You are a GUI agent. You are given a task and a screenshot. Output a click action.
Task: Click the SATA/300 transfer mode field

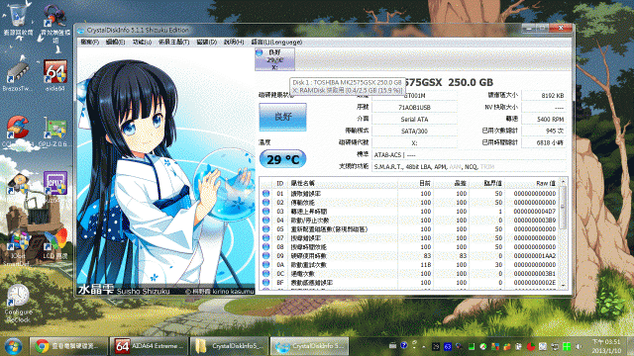click(414, 132)
